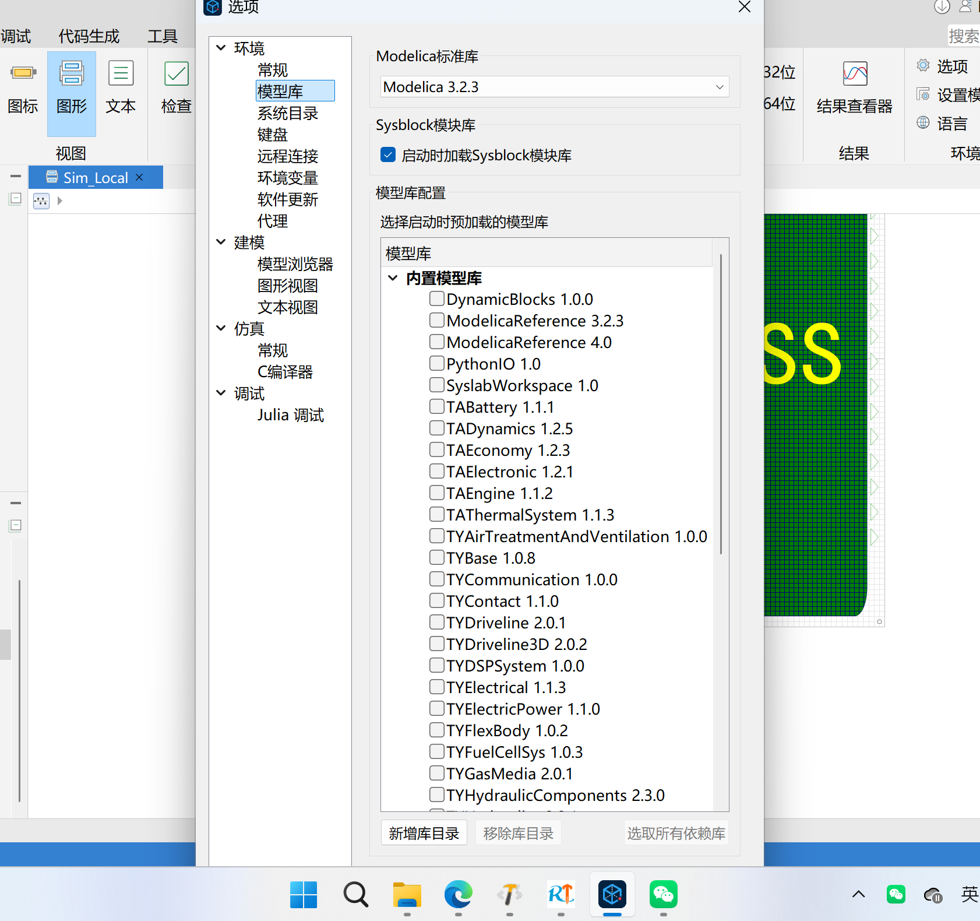Screen dimensions: 980x921
Task: Open the 工具 menu tab
Action: [x=163, y=36]
